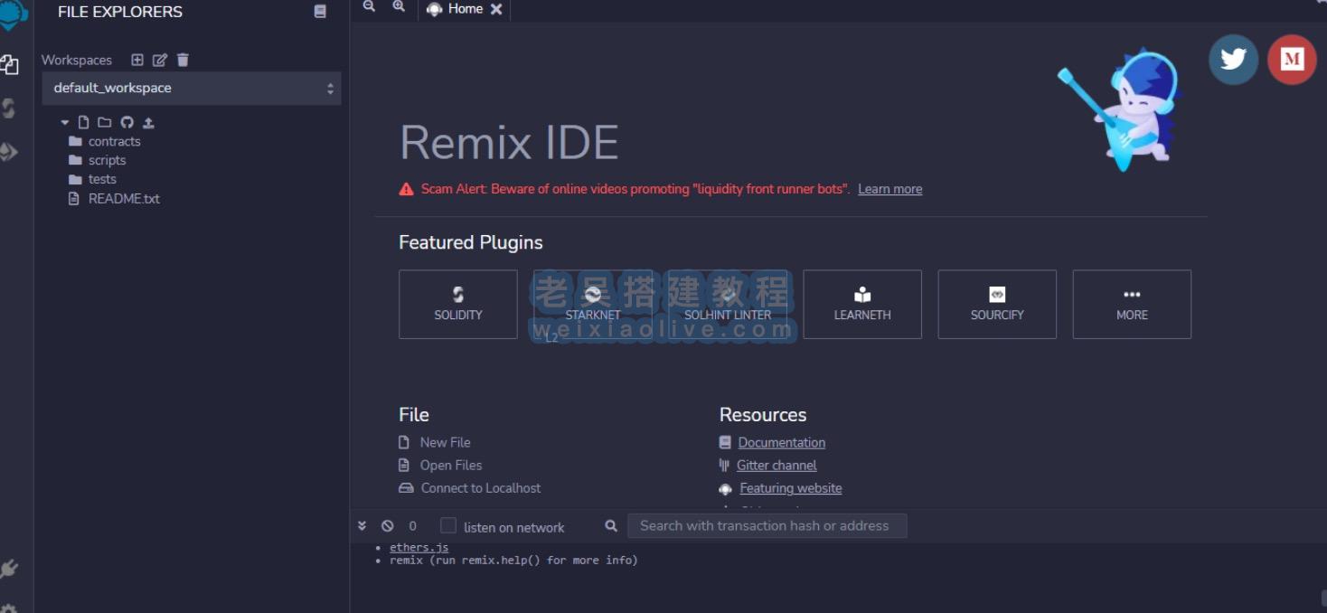This screenshot has width=1327, height=613.
Task: Expand the contracts folder
Action: 114,141
